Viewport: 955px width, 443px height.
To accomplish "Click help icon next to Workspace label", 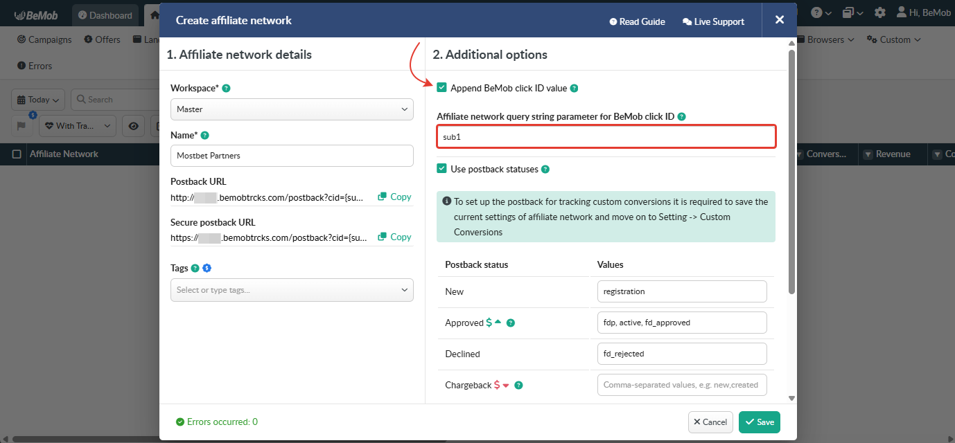I will click(x=226, y=89).
